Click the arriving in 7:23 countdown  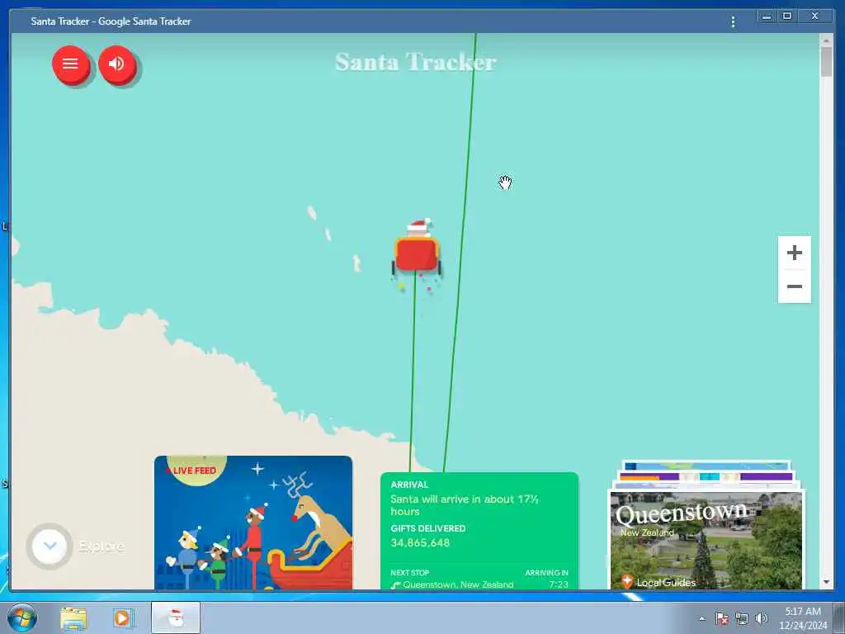[559, 585]
